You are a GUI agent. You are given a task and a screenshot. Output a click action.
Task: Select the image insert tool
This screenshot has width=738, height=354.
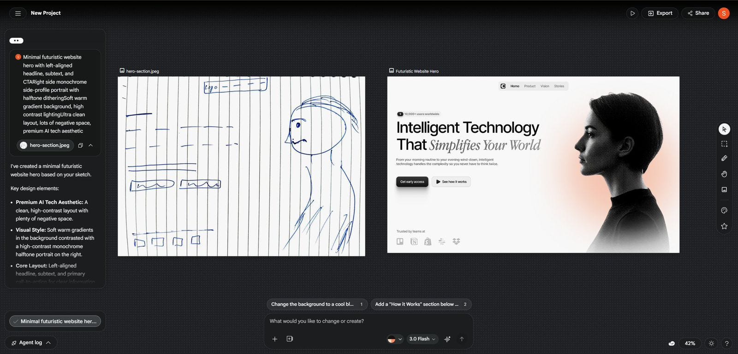(x=724, y=189)
